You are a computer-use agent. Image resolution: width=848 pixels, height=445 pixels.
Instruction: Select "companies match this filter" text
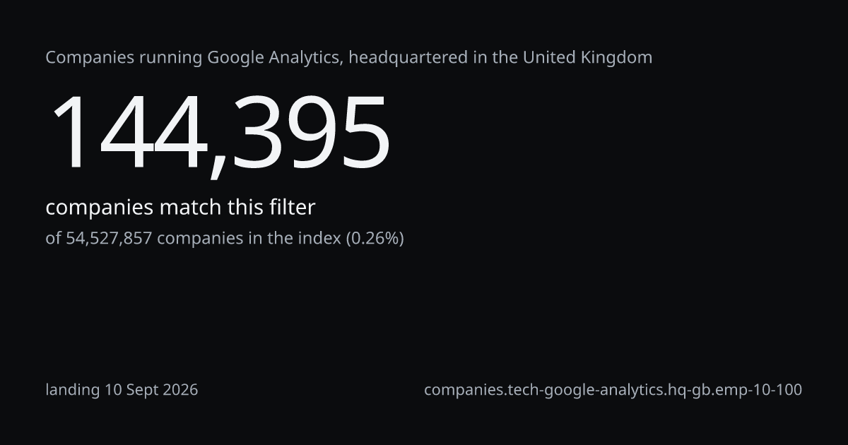click(x=180, y=208)
